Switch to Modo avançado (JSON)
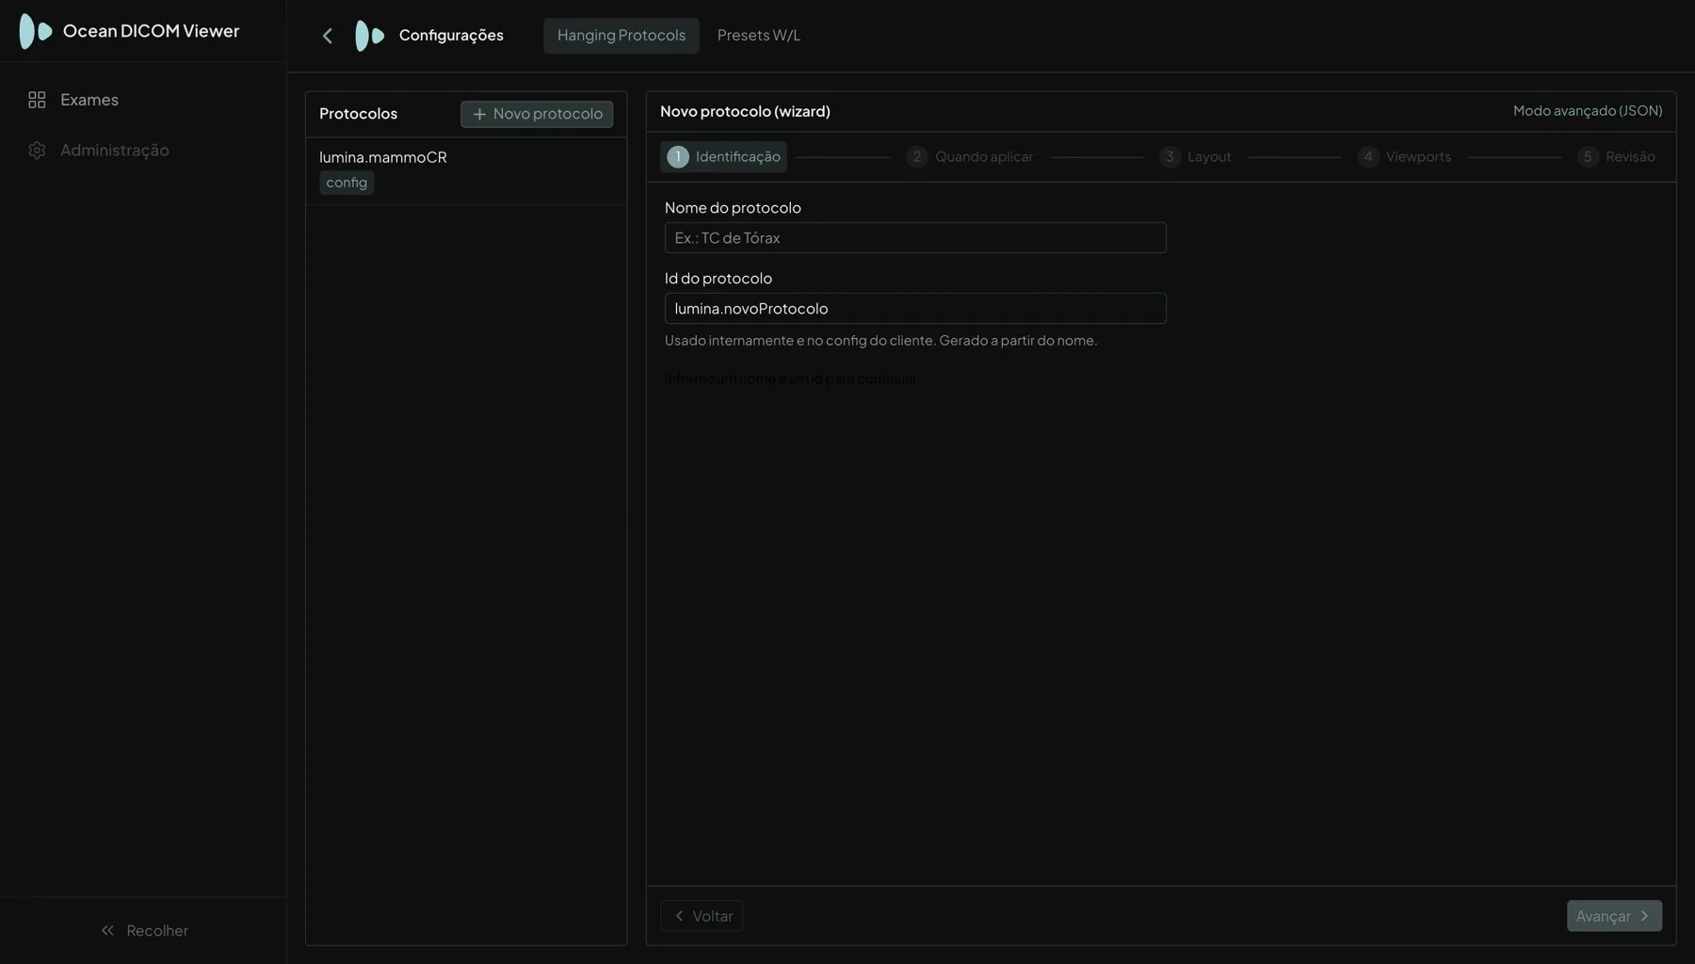1695x964 pixels. pyautogui.click(x=1588, y=111)
